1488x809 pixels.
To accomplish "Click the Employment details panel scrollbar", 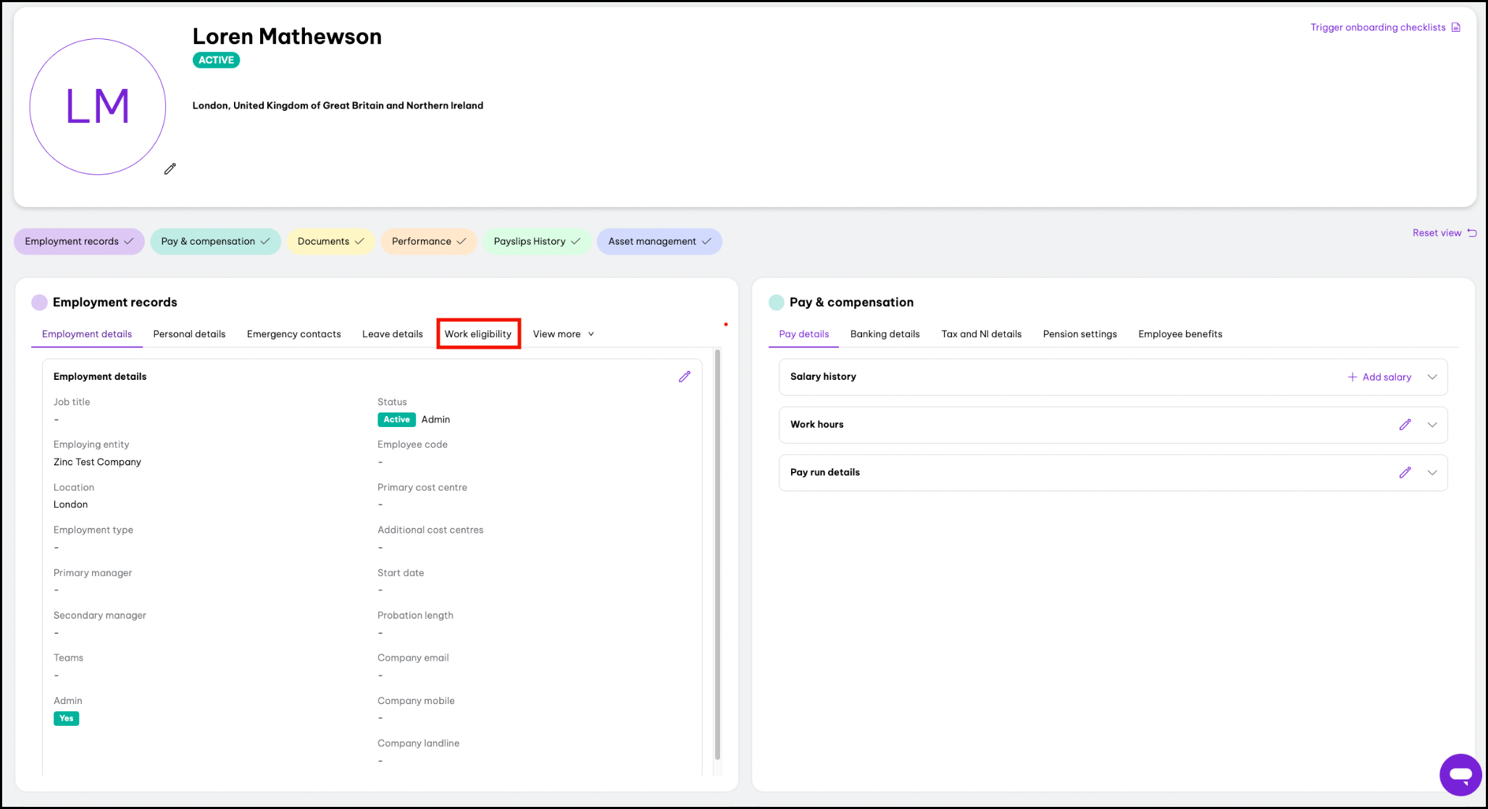I will pos(717,554).
